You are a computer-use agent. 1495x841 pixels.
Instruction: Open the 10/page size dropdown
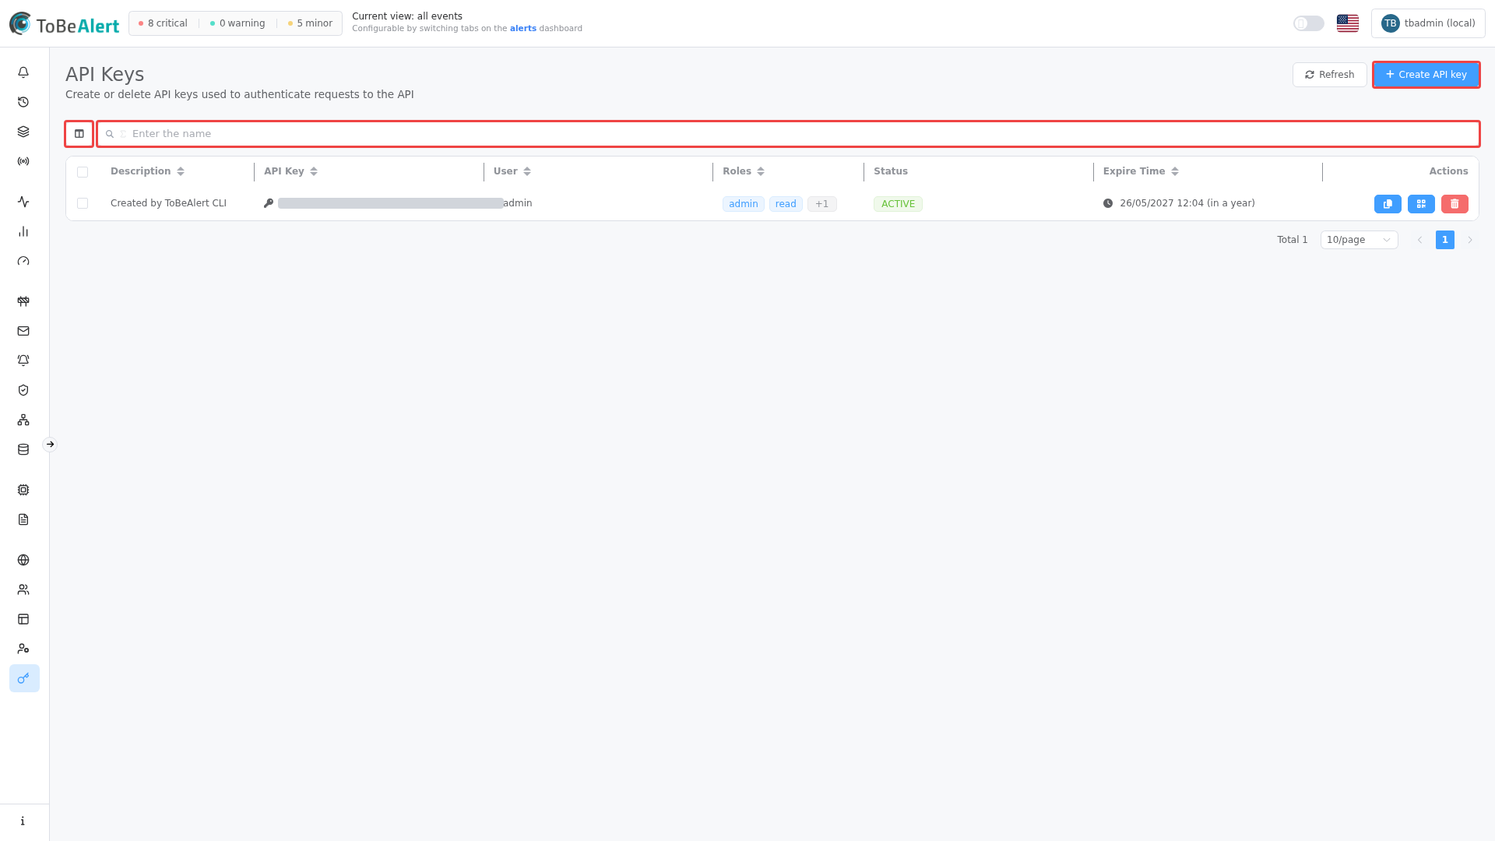(x=1359, y=240)
